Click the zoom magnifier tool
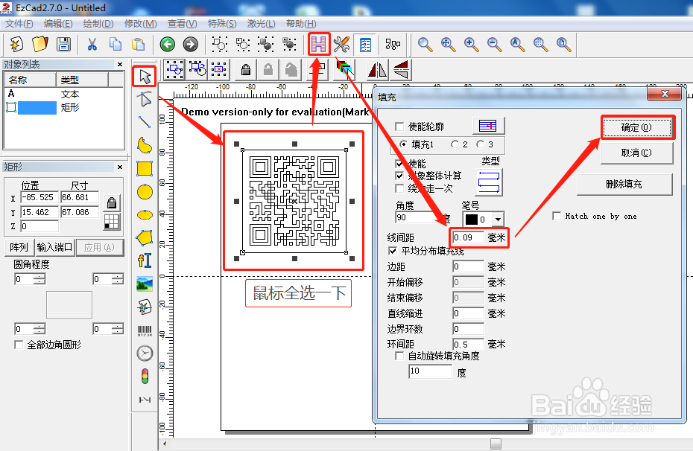693x451 pixels. point(425,44)
